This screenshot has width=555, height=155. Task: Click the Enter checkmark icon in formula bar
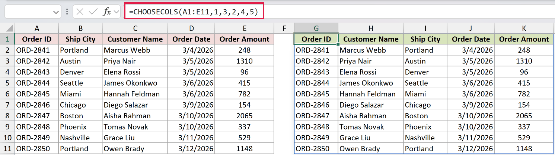93,11
